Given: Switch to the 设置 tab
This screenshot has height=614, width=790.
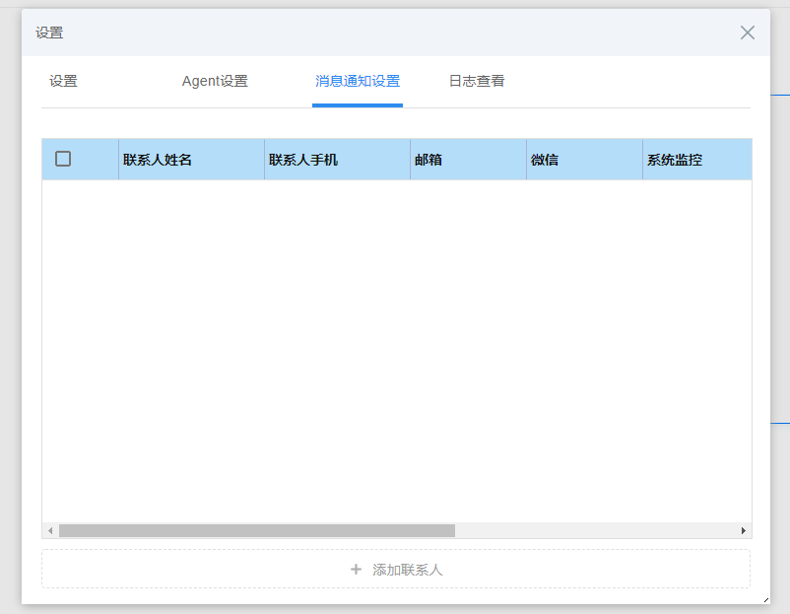Looking at the screenshot, I should point(63,81).
